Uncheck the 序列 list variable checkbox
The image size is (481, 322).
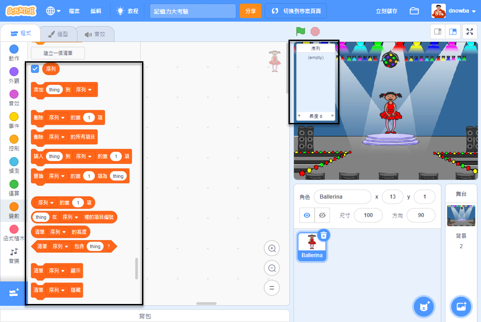pyautogui.click(x=35, y=69)
